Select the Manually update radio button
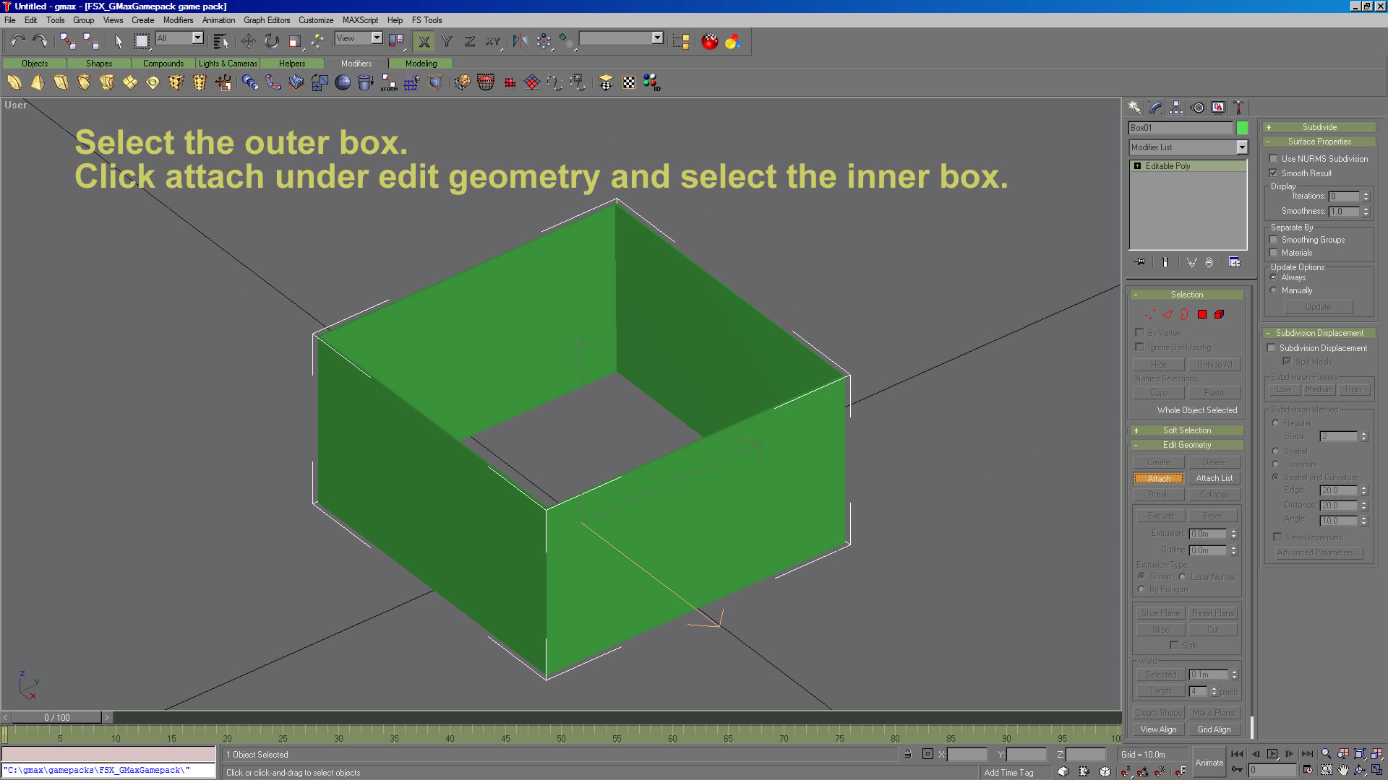 (x=1274, y=290)
